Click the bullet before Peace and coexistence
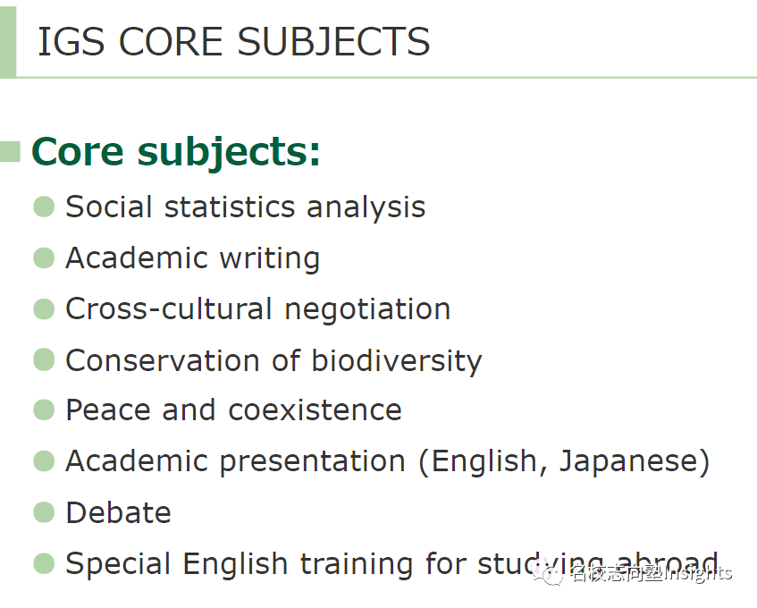This screenshot has height=608, width=757. point(44,410)
